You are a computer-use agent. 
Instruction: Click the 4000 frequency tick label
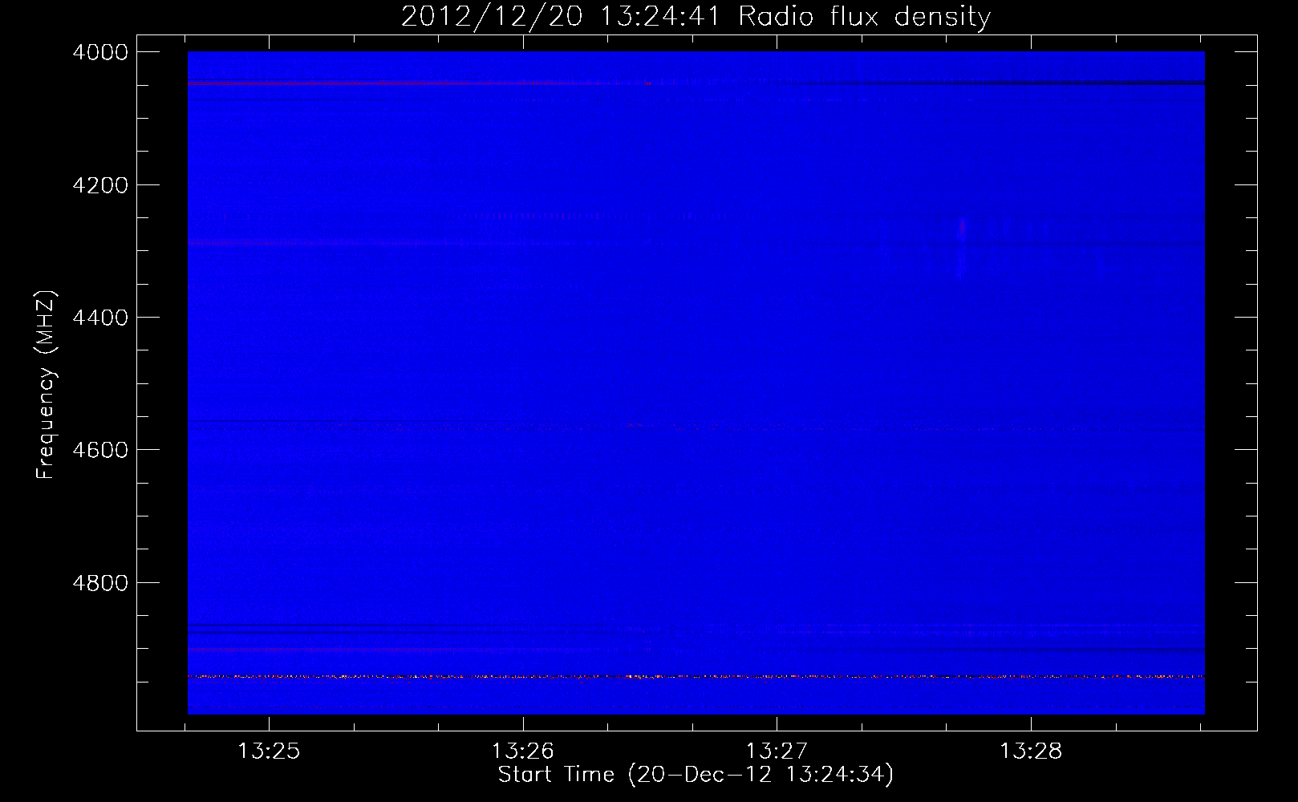(100, 52)
